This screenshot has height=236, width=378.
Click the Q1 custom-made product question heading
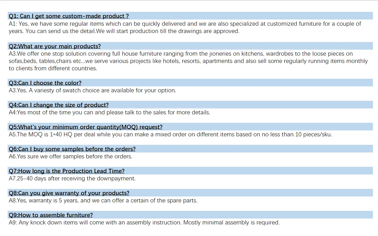[x=69, y=16]
